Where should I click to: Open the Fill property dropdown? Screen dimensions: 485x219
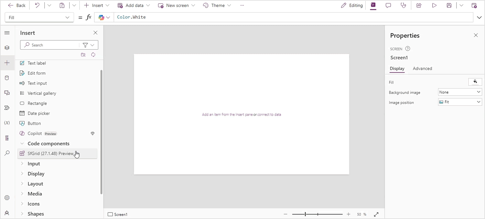point(39,17)
